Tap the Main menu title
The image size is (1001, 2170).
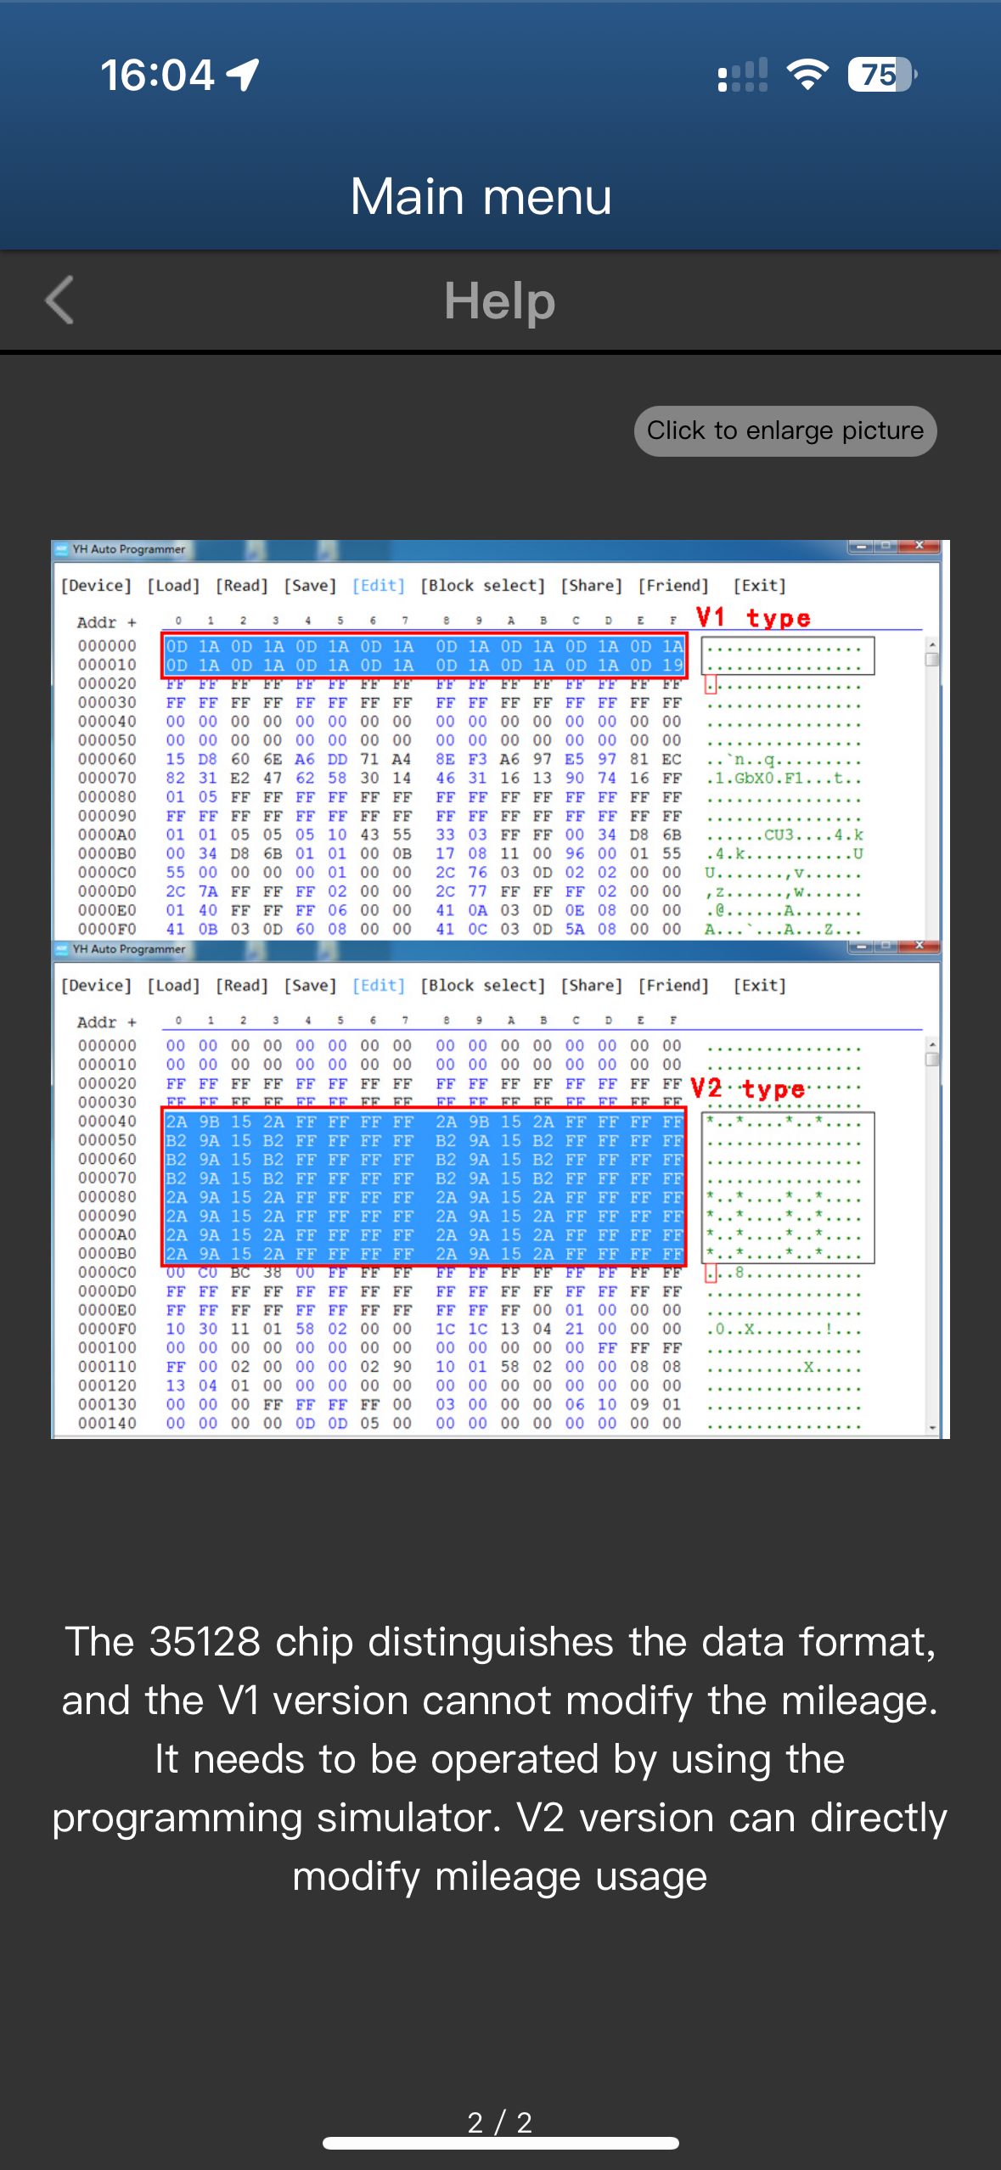[x=481, y=196]
